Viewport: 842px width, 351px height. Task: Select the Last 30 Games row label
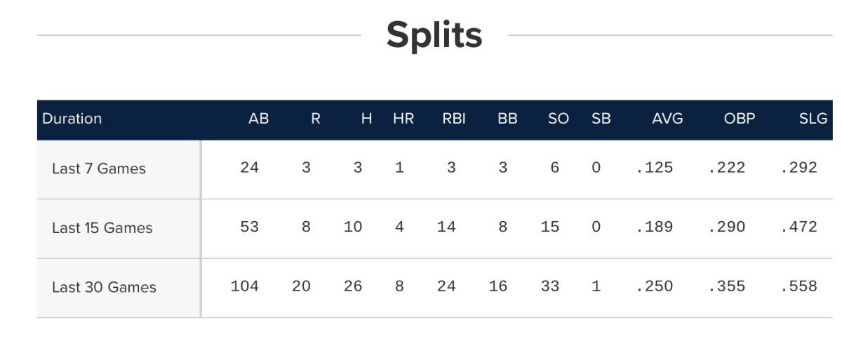coord(104,287)
